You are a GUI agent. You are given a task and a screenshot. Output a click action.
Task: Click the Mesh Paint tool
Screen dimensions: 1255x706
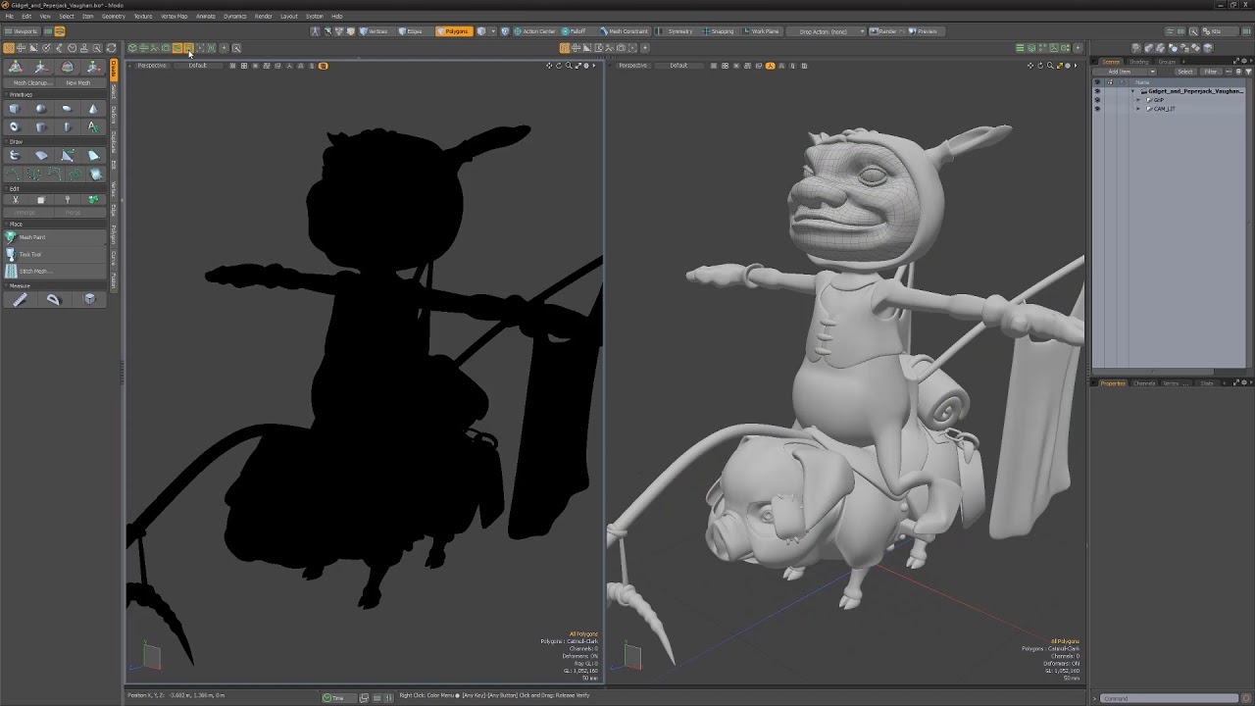(56, 237)
